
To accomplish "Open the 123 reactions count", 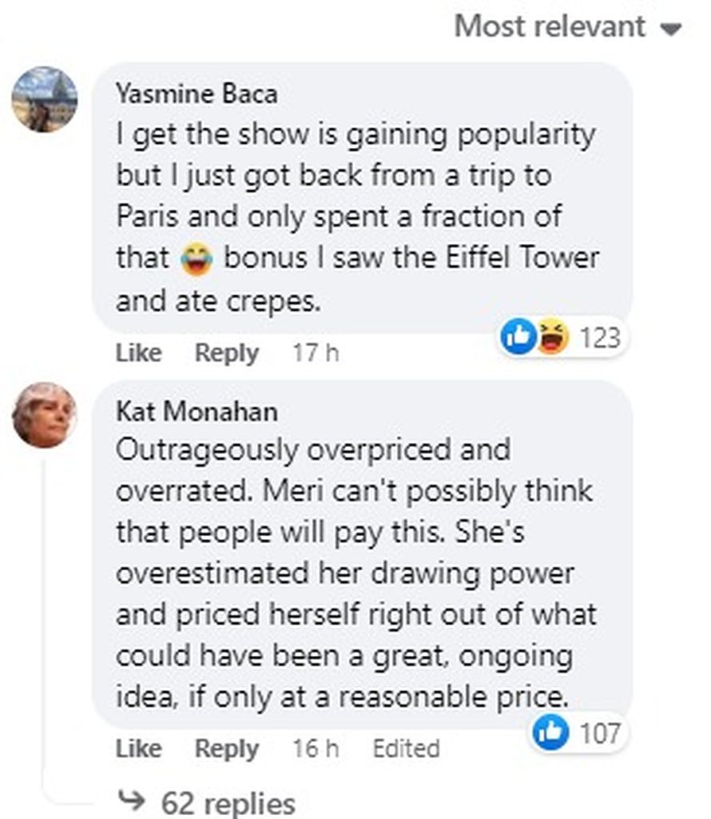I will point(599,338).
